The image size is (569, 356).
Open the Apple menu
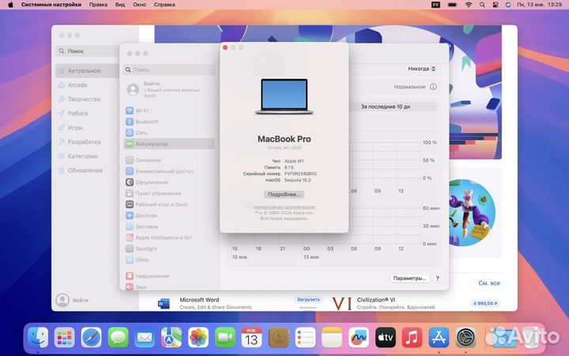click(x=10, y=5)
